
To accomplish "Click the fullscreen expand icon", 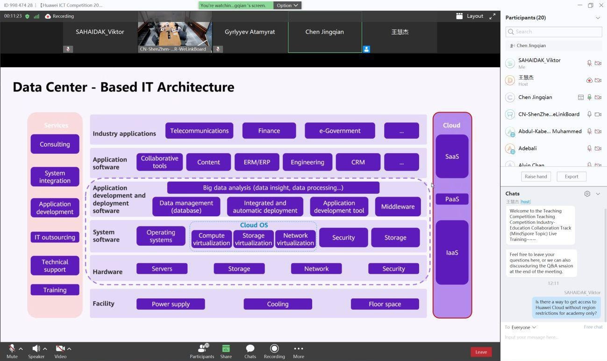I will click(x=492, y=16).
